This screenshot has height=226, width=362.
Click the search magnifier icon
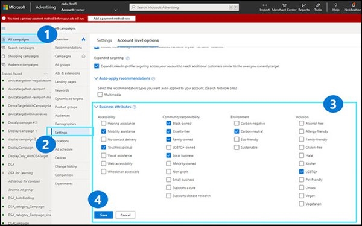133,7
